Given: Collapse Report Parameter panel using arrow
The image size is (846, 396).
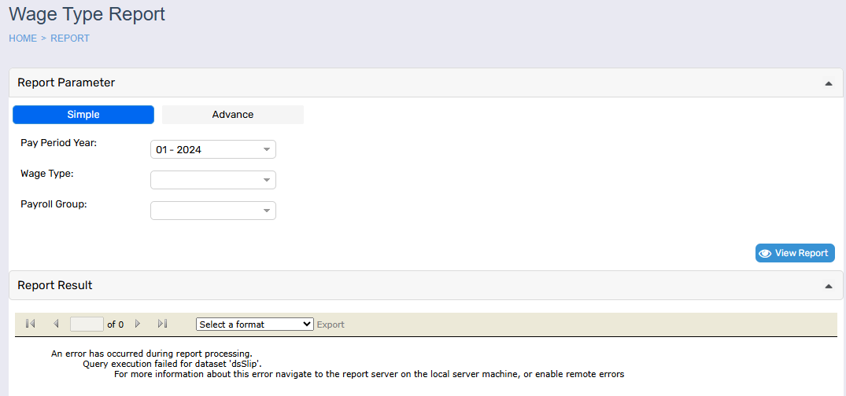Looking at the screenshot, I should coord(828,83).
